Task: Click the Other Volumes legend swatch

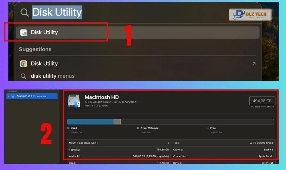Action: pyautogui.click(x=138, y=128)
